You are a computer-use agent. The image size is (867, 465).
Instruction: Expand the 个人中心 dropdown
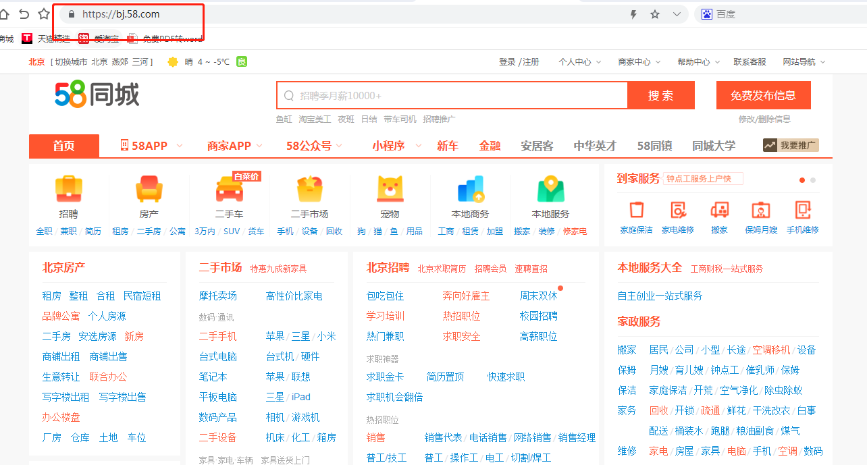click(579, 62)
